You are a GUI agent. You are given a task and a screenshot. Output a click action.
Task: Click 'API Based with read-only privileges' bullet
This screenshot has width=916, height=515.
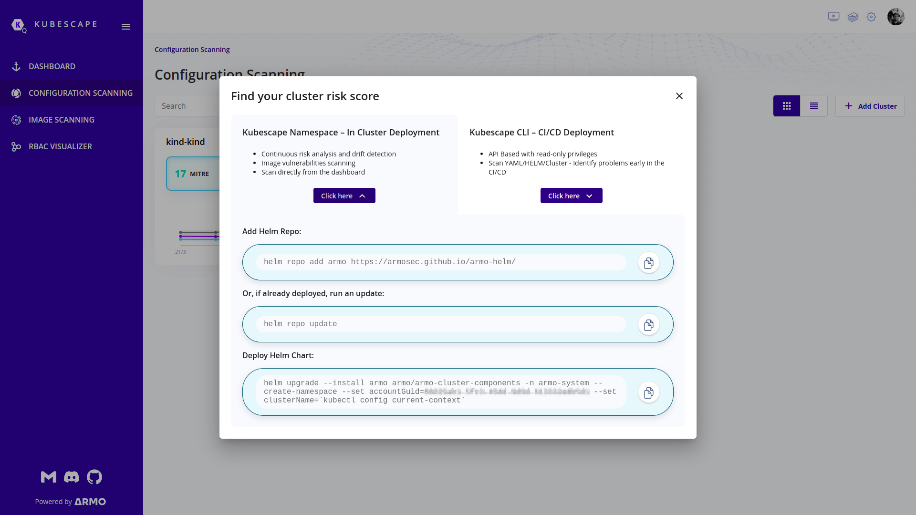[x=542, y=154]
